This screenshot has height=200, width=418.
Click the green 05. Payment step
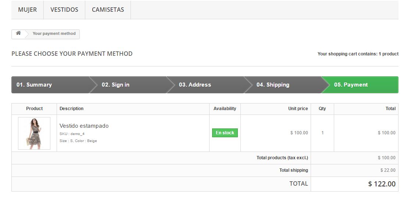pos(351,85)
